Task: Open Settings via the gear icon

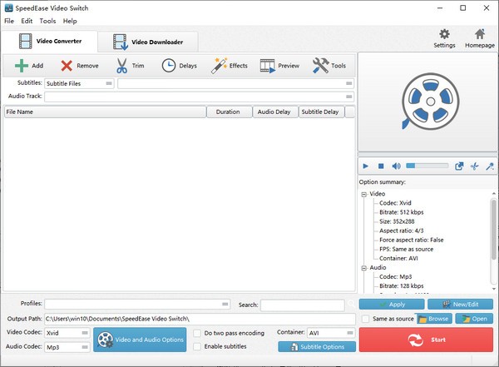Action: click(445, 35)
